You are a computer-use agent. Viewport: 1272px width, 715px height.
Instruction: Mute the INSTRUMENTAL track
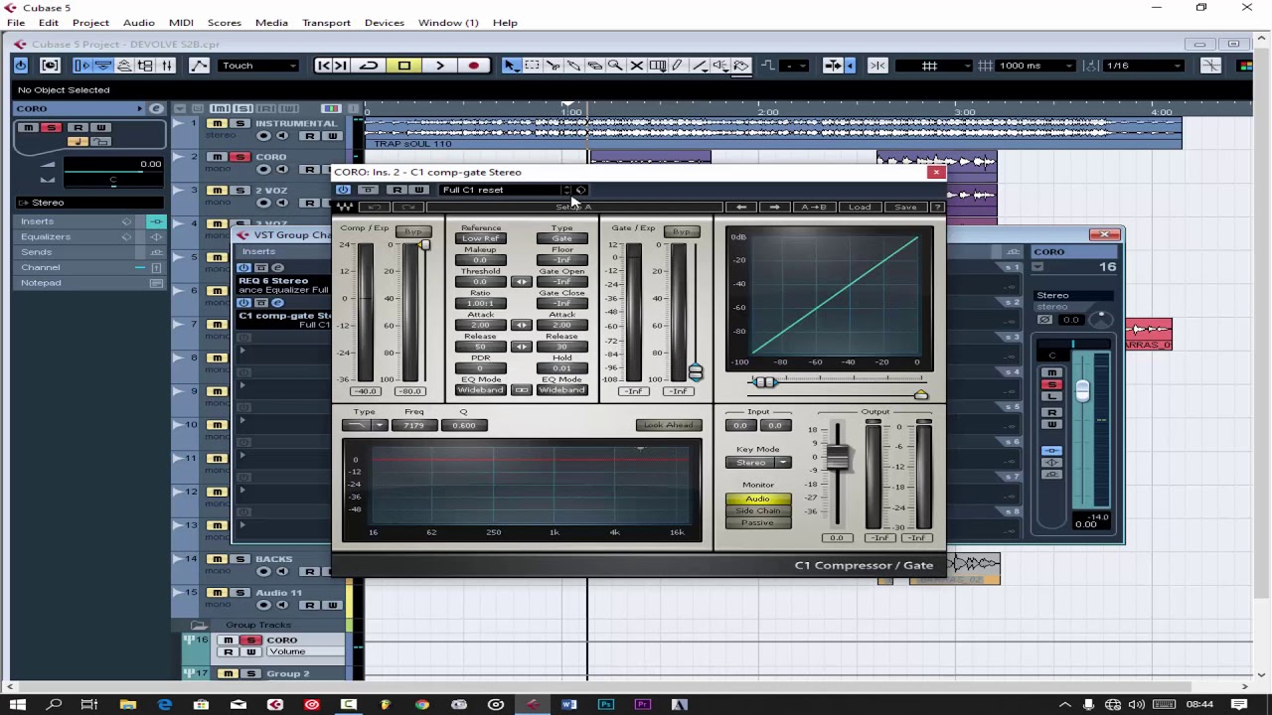(x=217, y=124)
